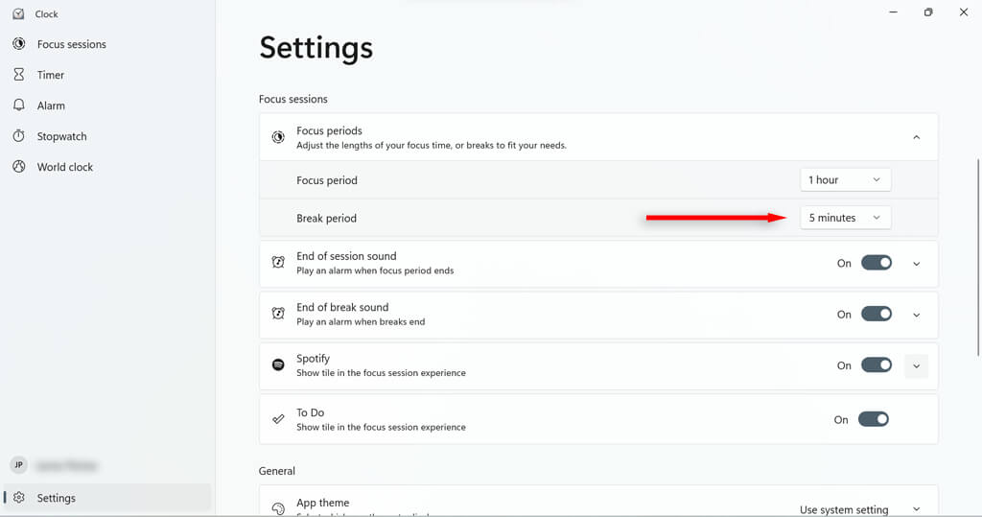The image size is (982, 517).
Task: Switch off the To Do tile toggle
Action: pos(873,419)
